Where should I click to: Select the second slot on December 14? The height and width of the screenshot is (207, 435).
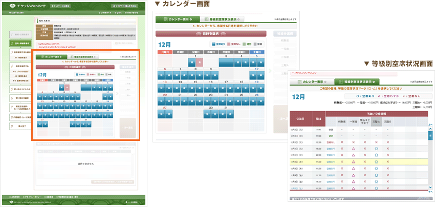coord(184,88)
